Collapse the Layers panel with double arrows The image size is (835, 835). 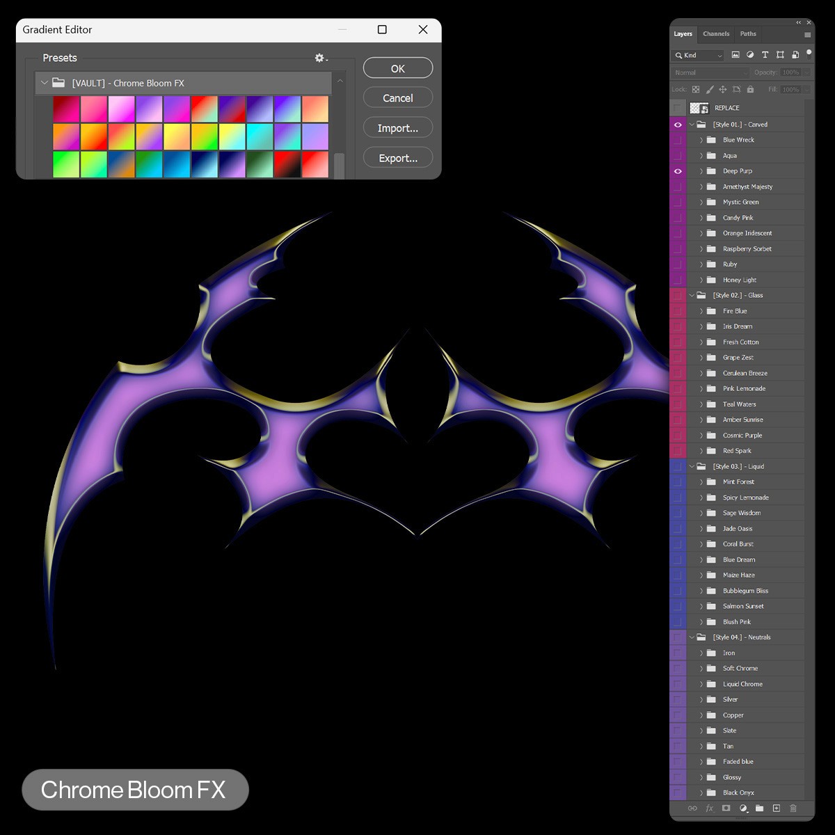(x=799, y=23)
